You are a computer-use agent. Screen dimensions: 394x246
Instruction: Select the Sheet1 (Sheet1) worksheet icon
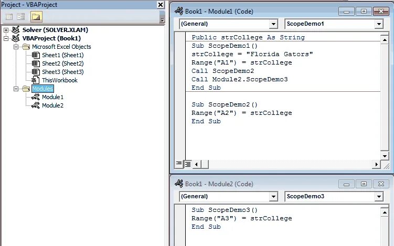click(x=36, y=55)
